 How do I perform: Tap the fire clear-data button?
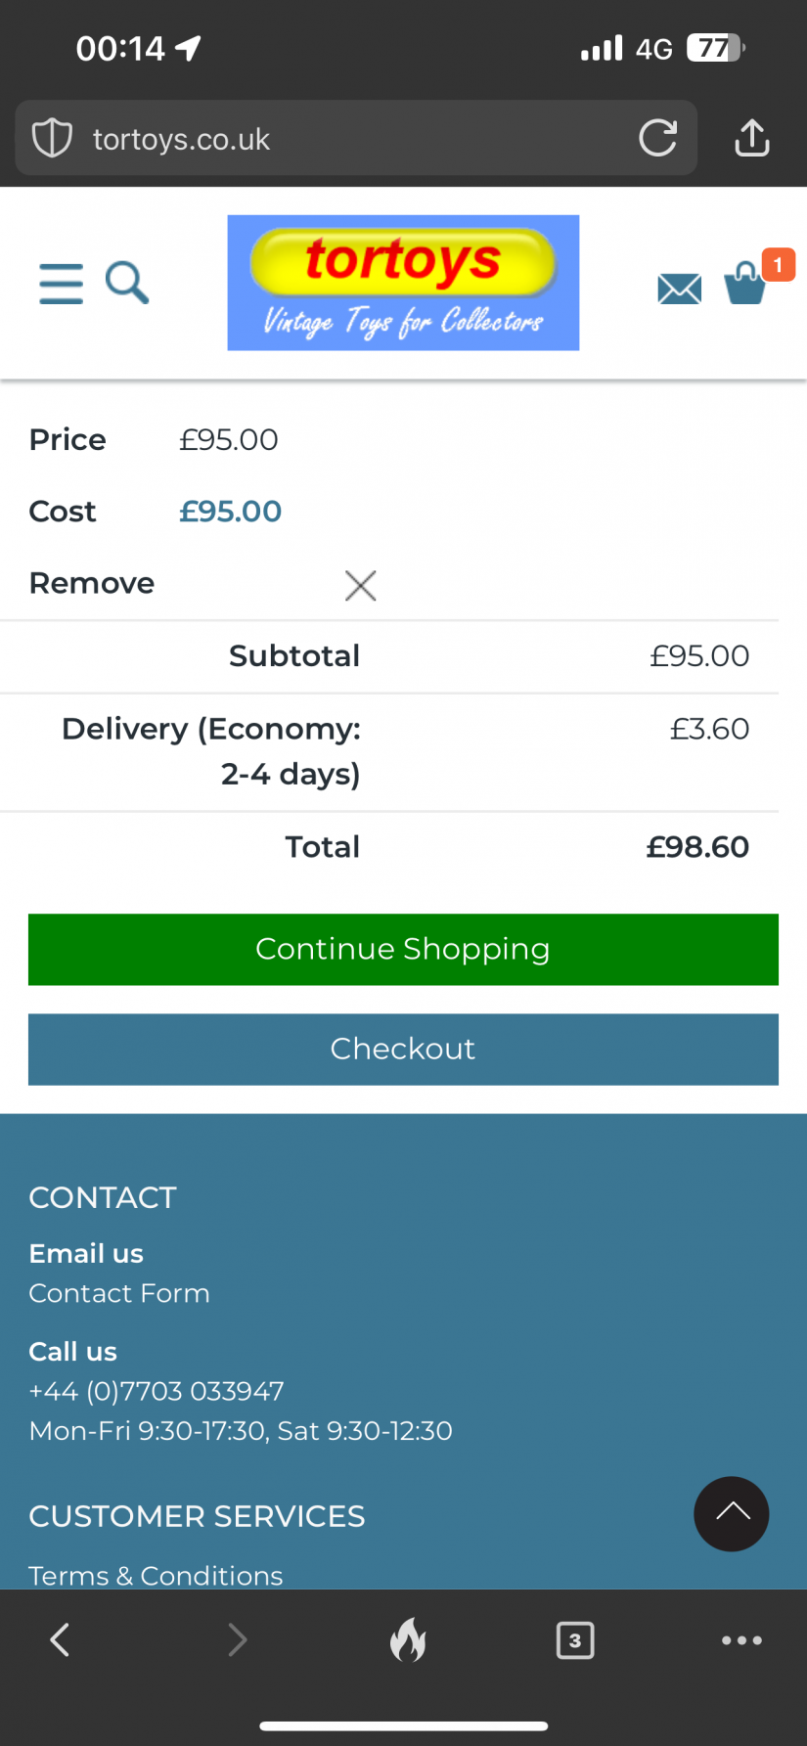pos(408,1639)
